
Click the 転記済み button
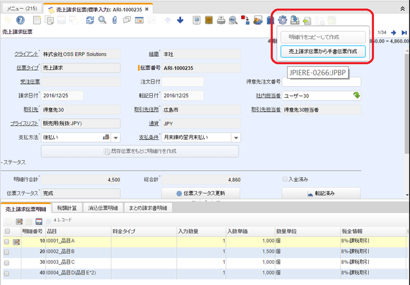tap(321, 193)
